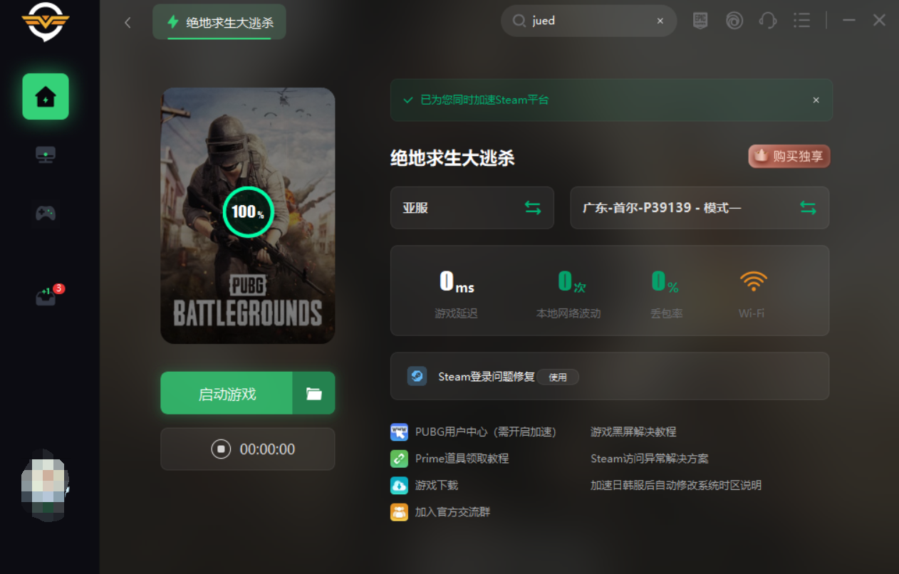This screenshot has width=899, height=574.
Task: Open the monitor icon in sidebar
Action: pyautogui.click(x=46, y=155)
